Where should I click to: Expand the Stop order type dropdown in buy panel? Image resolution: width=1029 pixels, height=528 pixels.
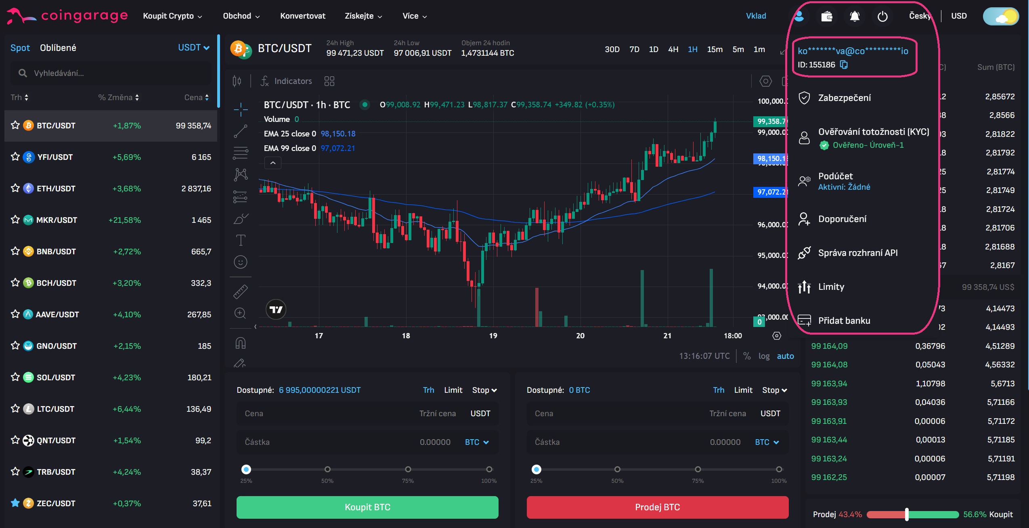coord(484,390)
